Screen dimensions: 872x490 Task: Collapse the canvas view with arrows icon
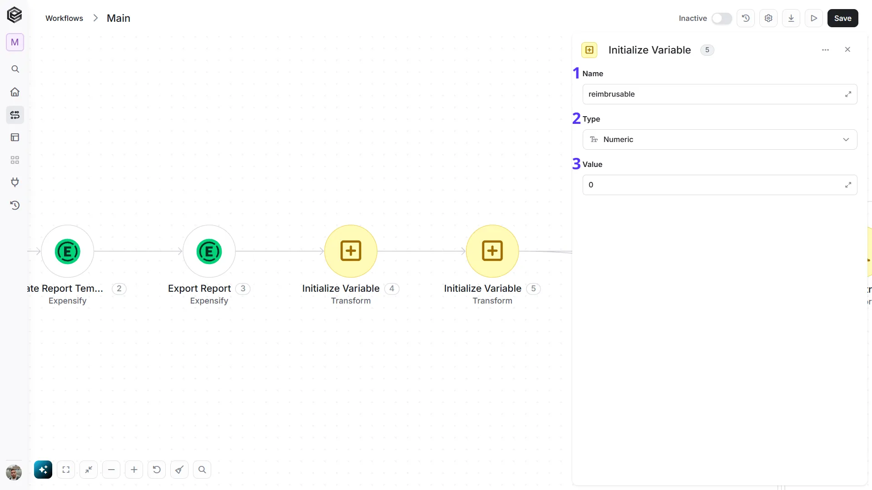(89, 470)
